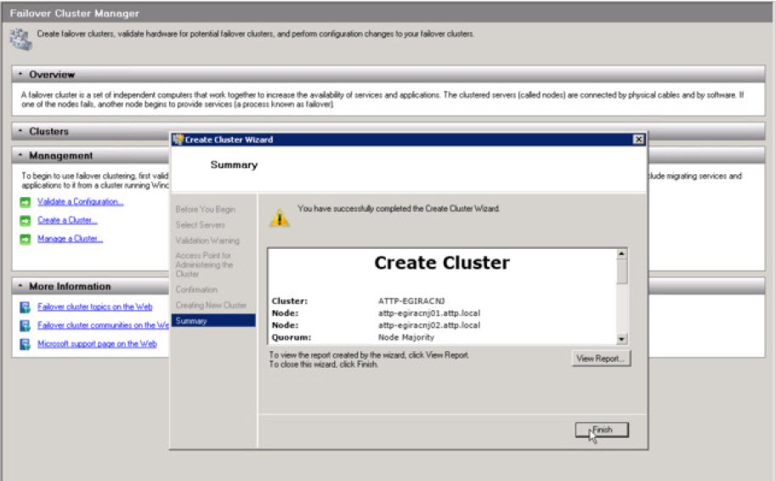
Task: Click the Create Cluster report heading
Action: tap(441, 263)
